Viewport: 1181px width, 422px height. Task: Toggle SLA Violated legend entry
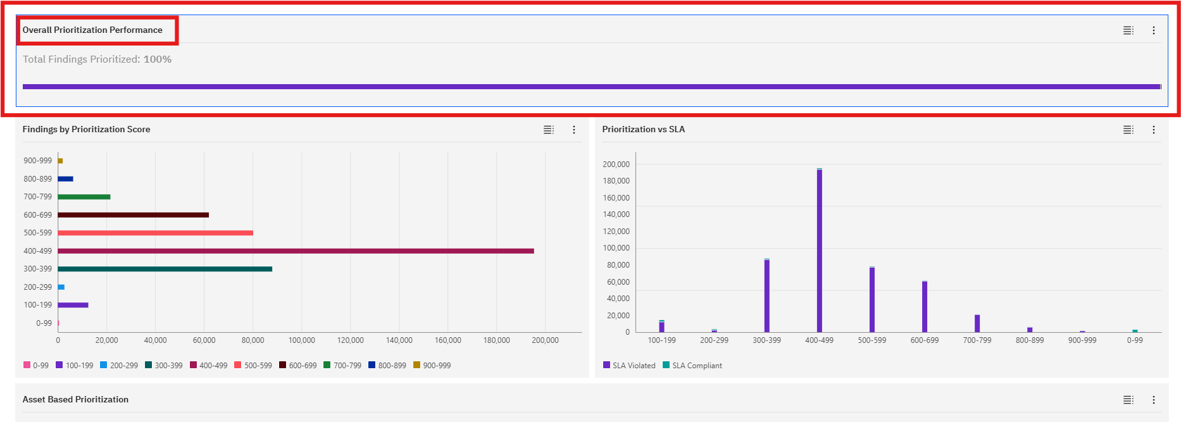point(630,365)
